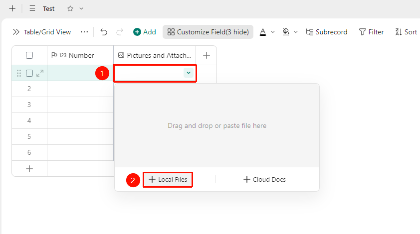Add a new row with bottom plus
Viewport: 420px width, 234px height.
pos(29,169)
